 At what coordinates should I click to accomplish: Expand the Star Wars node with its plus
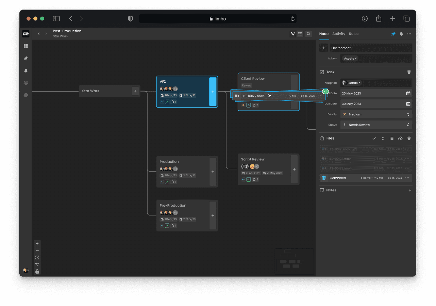click(x=135, y=91)
